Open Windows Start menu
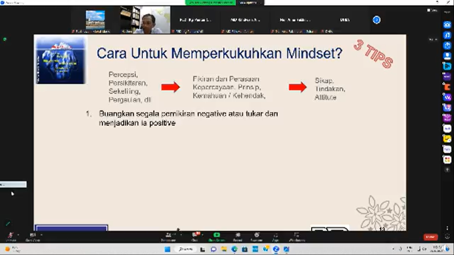Image resolution: width=454 pixels, height=255 pixels. click(x=168, y=249)
